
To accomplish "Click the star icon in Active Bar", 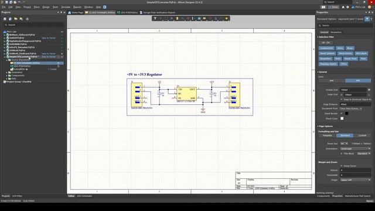I will [x=227, y=18].
